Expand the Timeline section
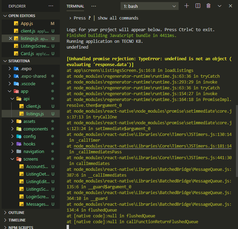The width and height of the screenshot is (238, 229). click(17, 220)
